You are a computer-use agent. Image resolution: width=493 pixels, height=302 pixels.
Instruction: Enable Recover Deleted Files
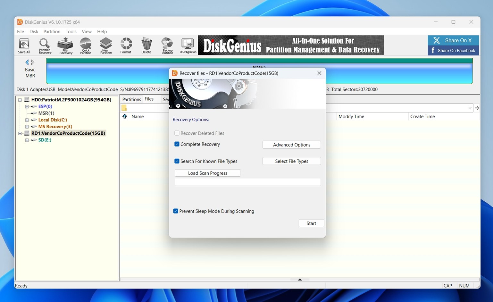tap(177, 133)
